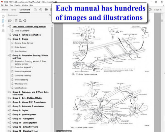Collapse the left navigation pane arrow

(55, 73)
